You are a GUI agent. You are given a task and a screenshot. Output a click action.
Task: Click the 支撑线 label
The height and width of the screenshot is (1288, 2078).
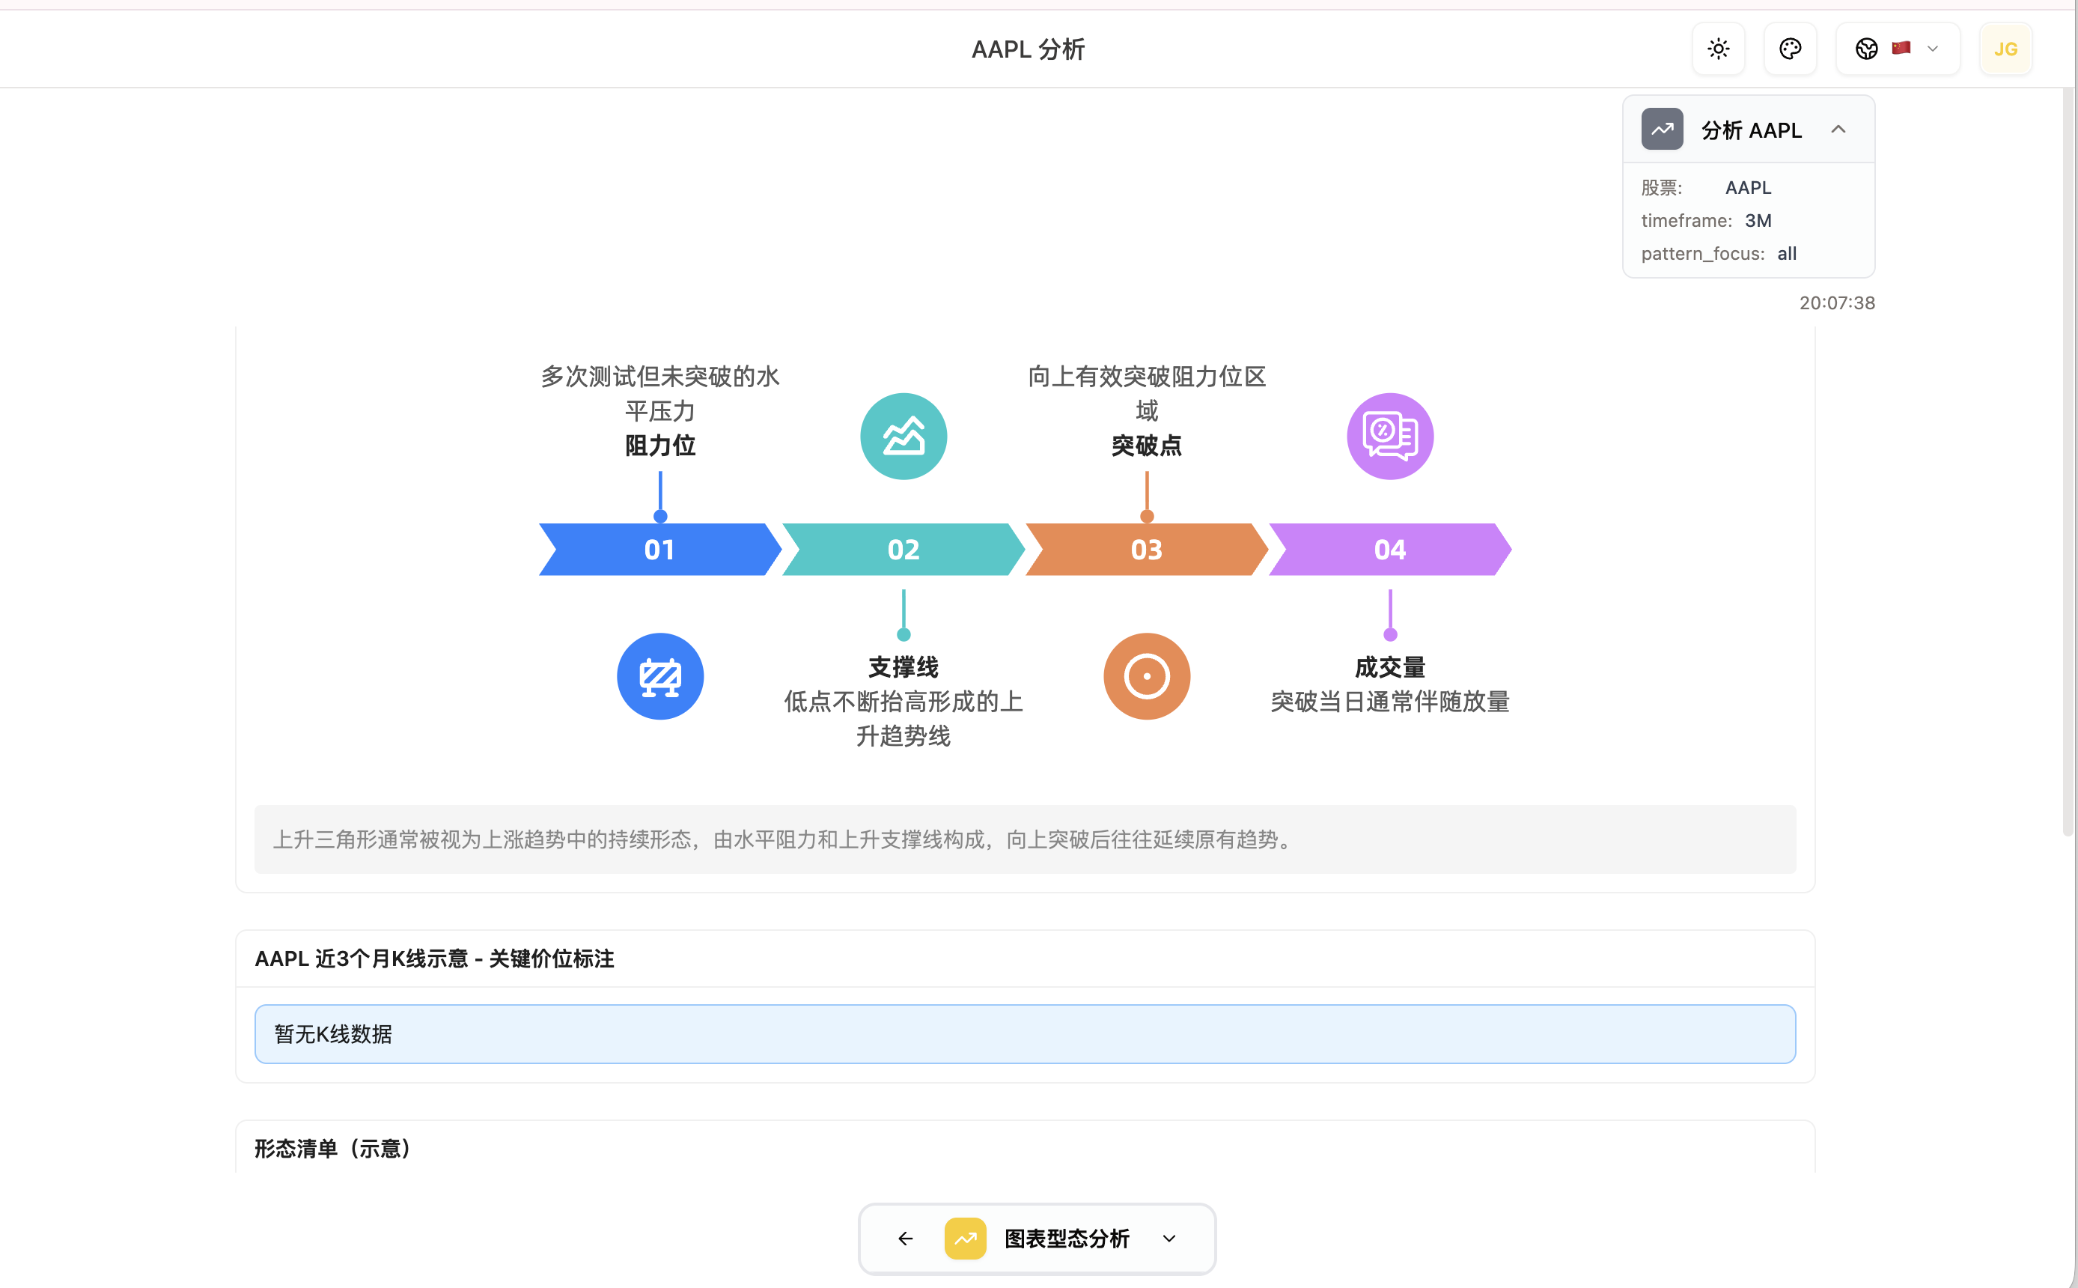[904, 667]
